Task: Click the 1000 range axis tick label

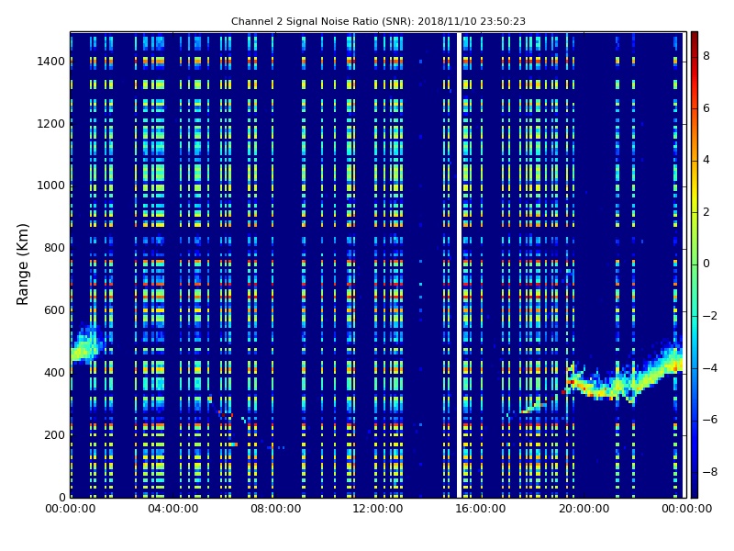Action: coord(51,186)
